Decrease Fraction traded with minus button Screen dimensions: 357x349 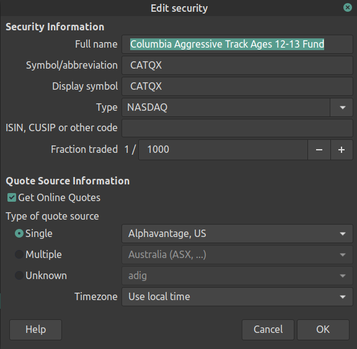[319, 150]
